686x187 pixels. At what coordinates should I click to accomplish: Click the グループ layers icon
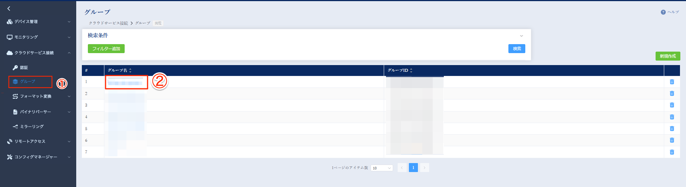coord(15,82)
